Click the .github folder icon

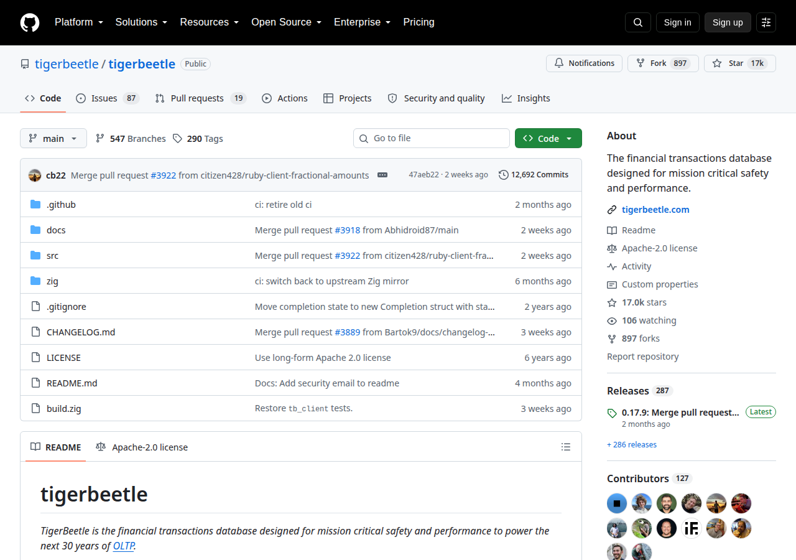coord(35,204)
